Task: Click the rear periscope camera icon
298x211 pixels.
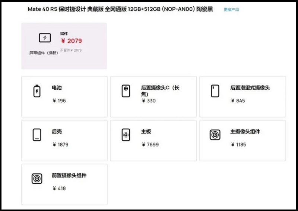Action: pos(215,91)
